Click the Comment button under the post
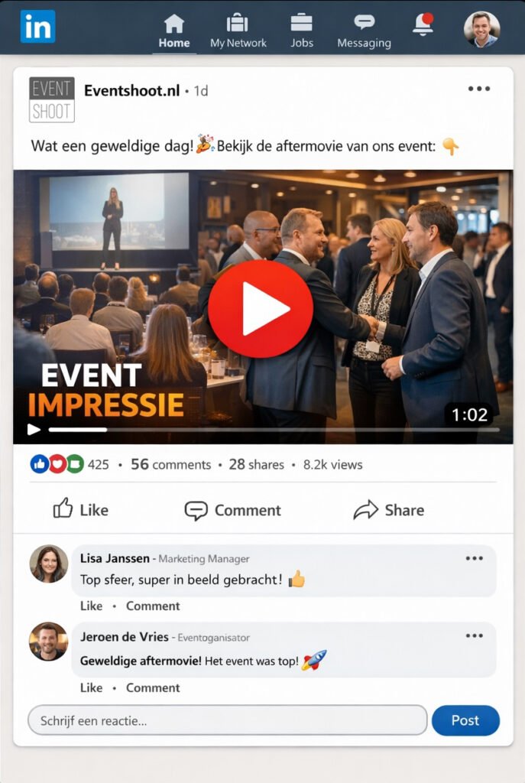The image size is (525, 783). pos(232,510)
